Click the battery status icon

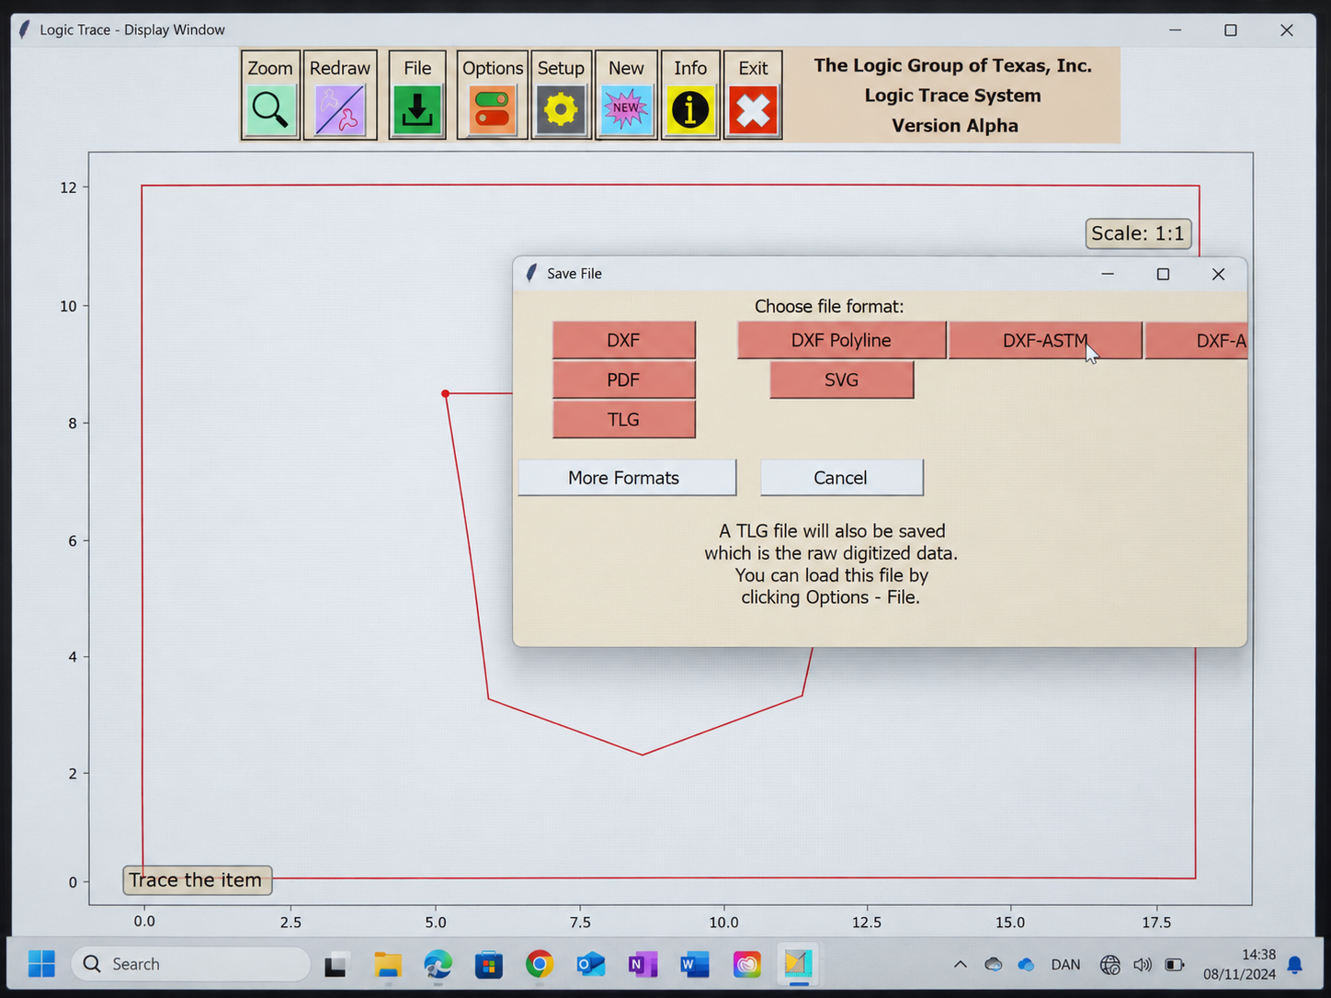(x=1175, y=964)
